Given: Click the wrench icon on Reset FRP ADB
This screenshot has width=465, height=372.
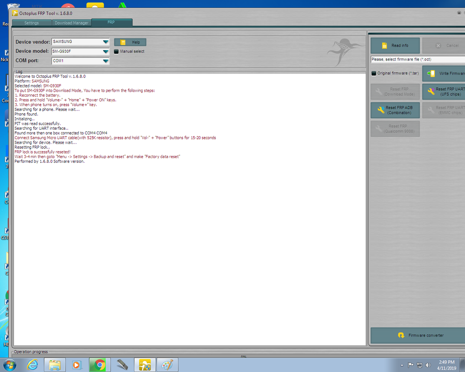Looking at the screenshot, I should click(x=381, y=110).
